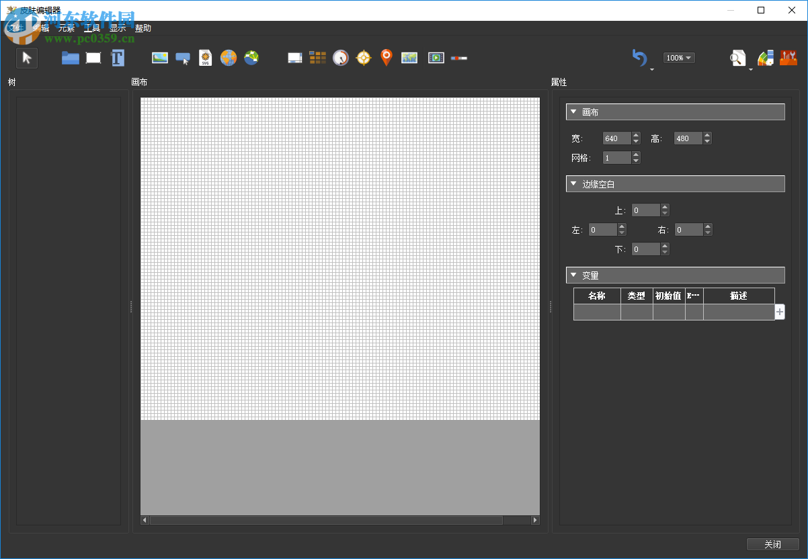
Task: Add a variable with the plus button
Action: point(780,312)
